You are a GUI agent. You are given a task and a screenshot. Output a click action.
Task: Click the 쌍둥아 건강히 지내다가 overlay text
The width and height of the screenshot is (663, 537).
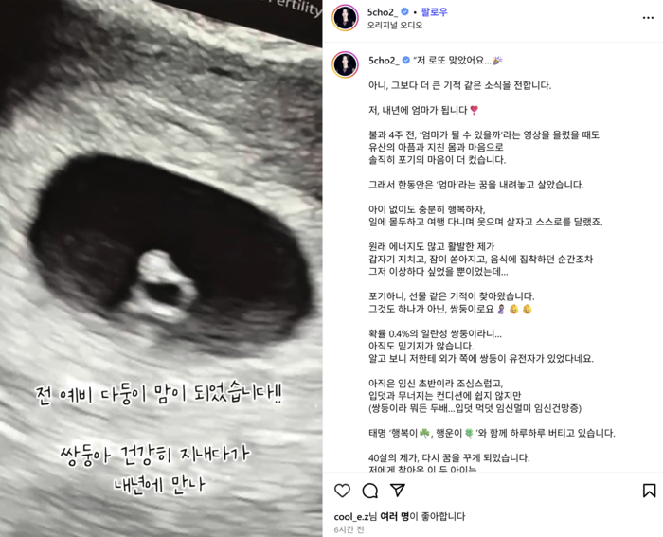pos(155,455)
